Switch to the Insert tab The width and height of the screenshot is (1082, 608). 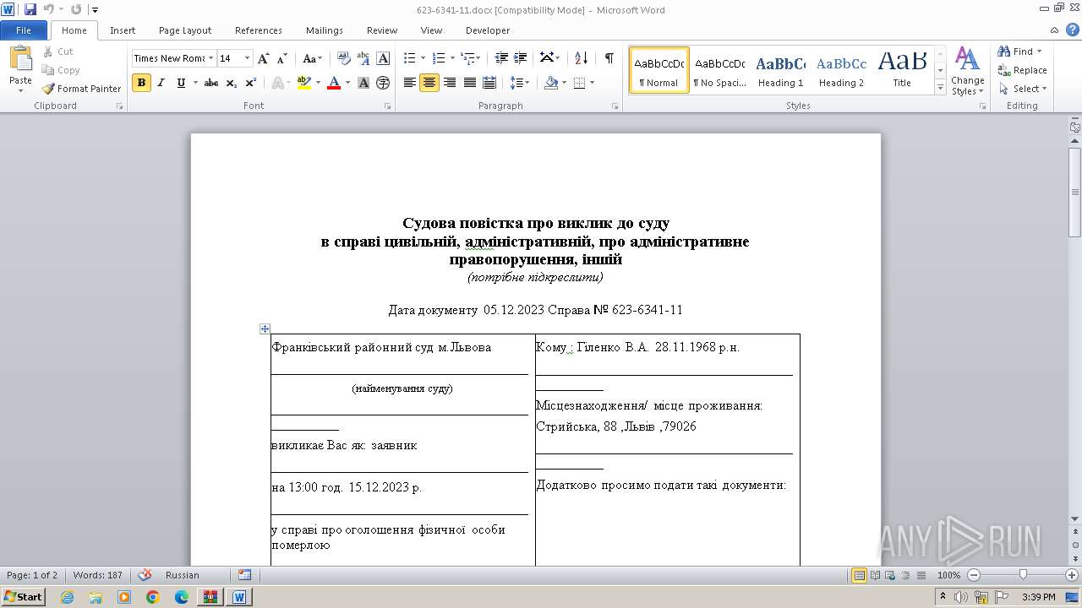pyautogui.click(x=123, y=30)
